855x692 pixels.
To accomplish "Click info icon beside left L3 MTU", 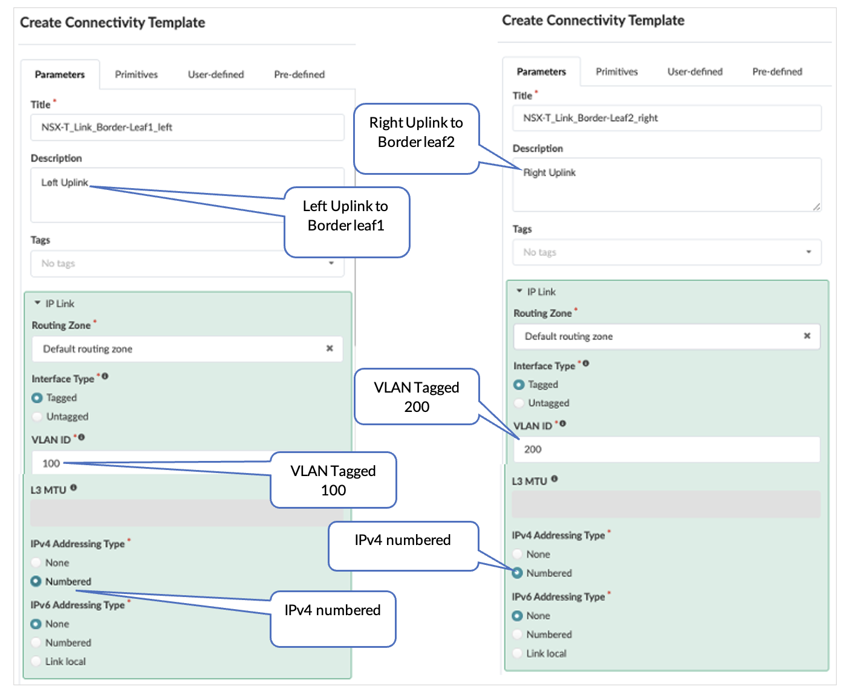I will coord(73,488).
